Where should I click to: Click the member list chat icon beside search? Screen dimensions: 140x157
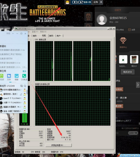coord(22,86)
